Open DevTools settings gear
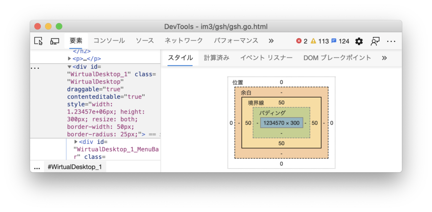Screen dimensions: 432x212 [x=359, y=41]
